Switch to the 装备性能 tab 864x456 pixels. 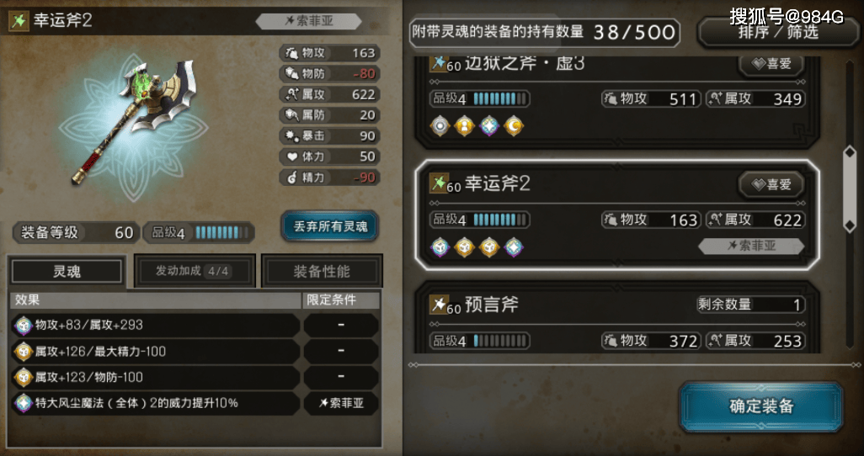(x=322, y=272)
